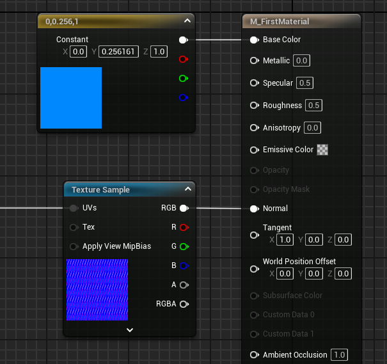Click the Roughness input pin
This screenshot has width=387, height=364.
click(254, 106)
